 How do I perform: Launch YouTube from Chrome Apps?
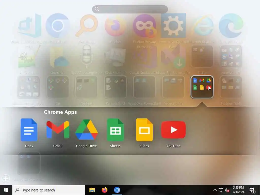(x=173, y=130)
